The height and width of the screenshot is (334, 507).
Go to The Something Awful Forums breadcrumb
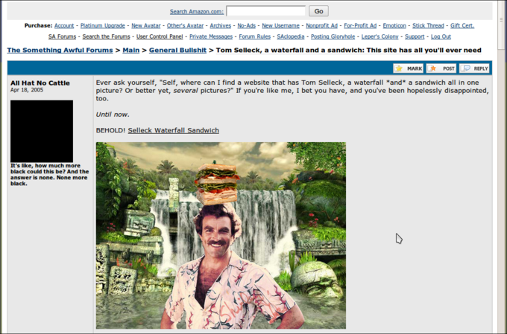click(x=60, y=51)
